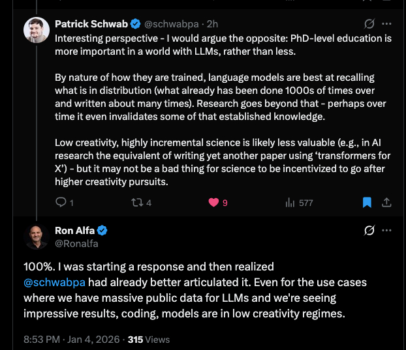This screenshot has height=350, width=406.
Task: Remove bookmark from Patrick Schwab's tweet
Action: click(367, 203)
